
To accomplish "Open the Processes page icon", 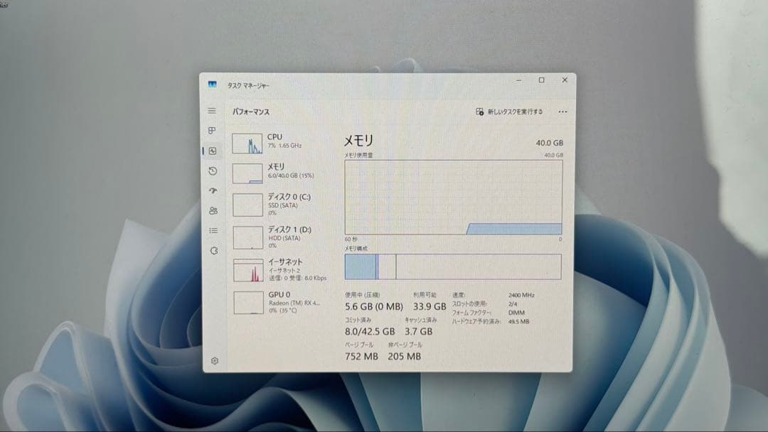I will click(x=212, y=131).
